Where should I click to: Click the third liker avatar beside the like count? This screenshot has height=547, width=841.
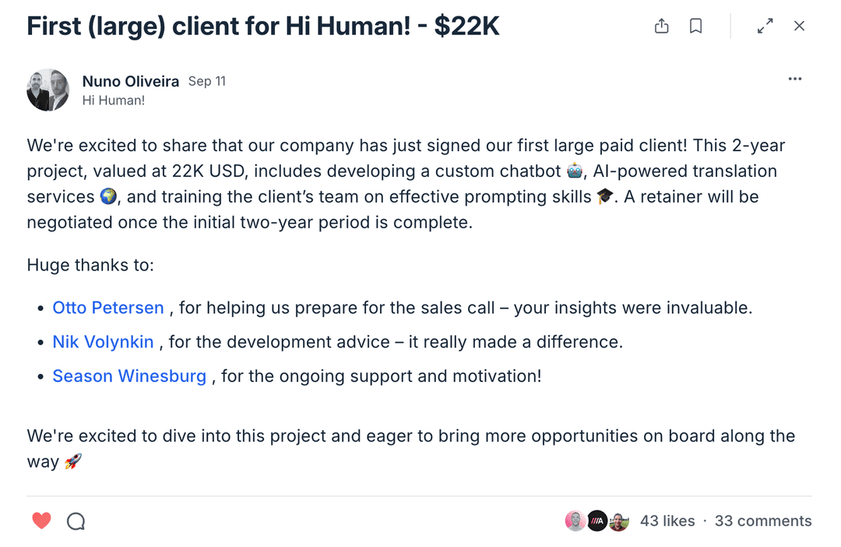pos(618,521)
